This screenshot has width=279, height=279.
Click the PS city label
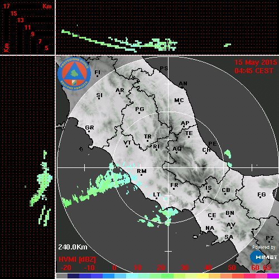pyautogui.click(x=163, y=69)
